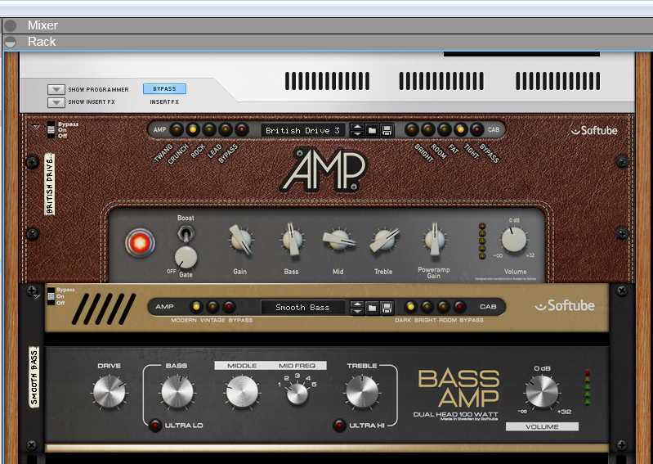653x464 pixels.
Task: Select Room cabinet LED on Bass Amp
Action: point(443,307)
